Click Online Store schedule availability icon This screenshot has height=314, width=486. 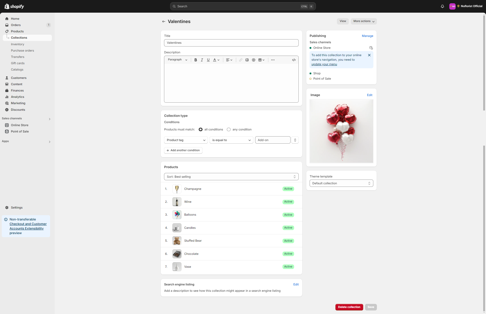click(x=371, y=48)
